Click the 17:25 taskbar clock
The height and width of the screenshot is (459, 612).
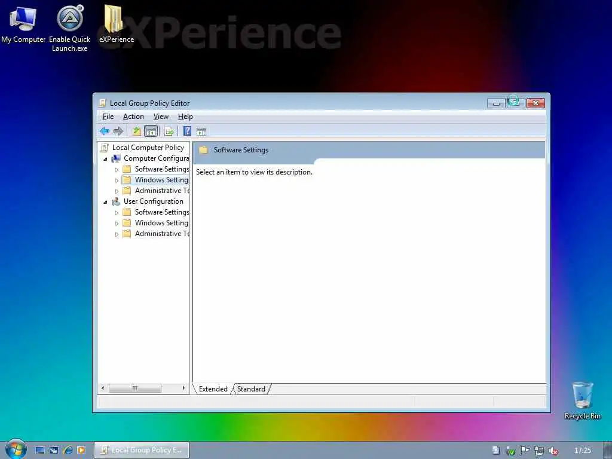583,451
